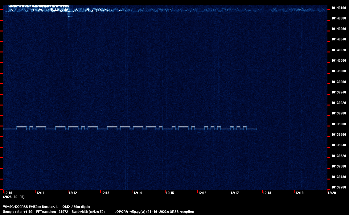Viewport: 349px width, 215px height.
Task: Click the 10139880 frequency scale label
Action: 339,124
